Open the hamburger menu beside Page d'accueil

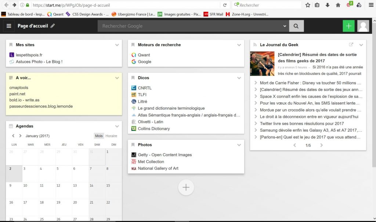pyautogui.click(x=9, y=26)
